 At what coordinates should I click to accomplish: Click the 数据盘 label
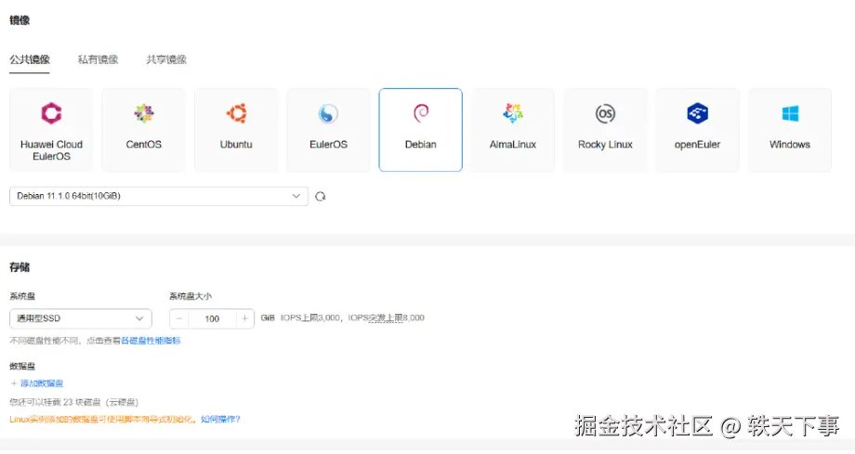click(22, 366)
